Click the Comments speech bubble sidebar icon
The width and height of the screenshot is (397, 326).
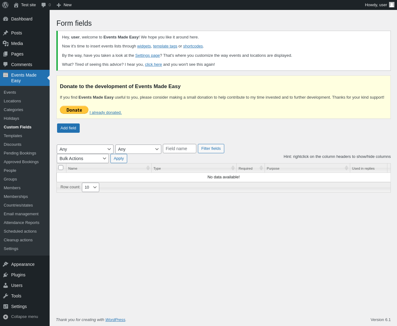6,65
